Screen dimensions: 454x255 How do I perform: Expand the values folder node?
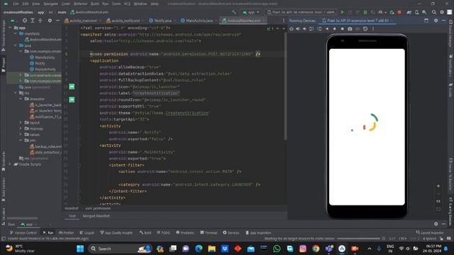tap(21, 135)
